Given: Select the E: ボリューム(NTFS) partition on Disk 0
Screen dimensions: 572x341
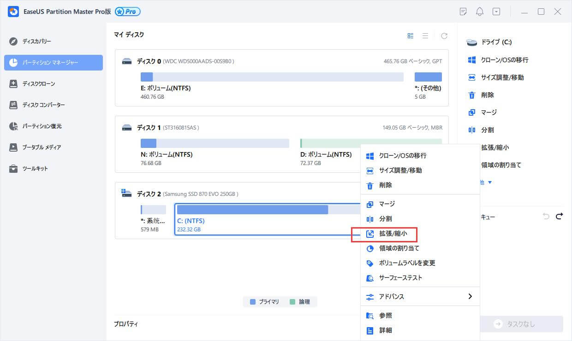Looking at the screenshot, I should (x=272, y=77).
